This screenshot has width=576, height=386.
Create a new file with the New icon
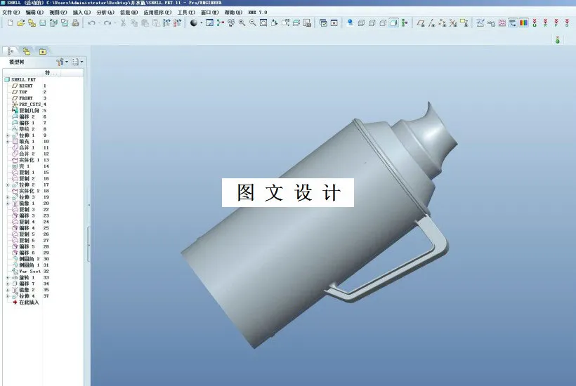[10, 22]
